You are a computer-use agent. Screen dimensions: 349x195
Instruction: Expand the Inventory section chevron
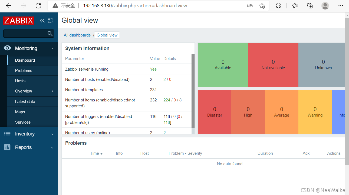tap(52, 134)
